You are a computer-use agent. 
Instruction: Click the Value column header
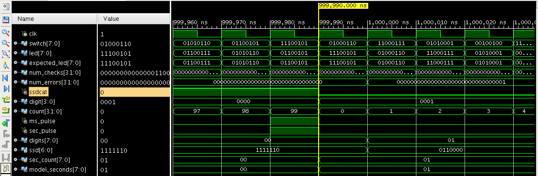tap(134, 19)
